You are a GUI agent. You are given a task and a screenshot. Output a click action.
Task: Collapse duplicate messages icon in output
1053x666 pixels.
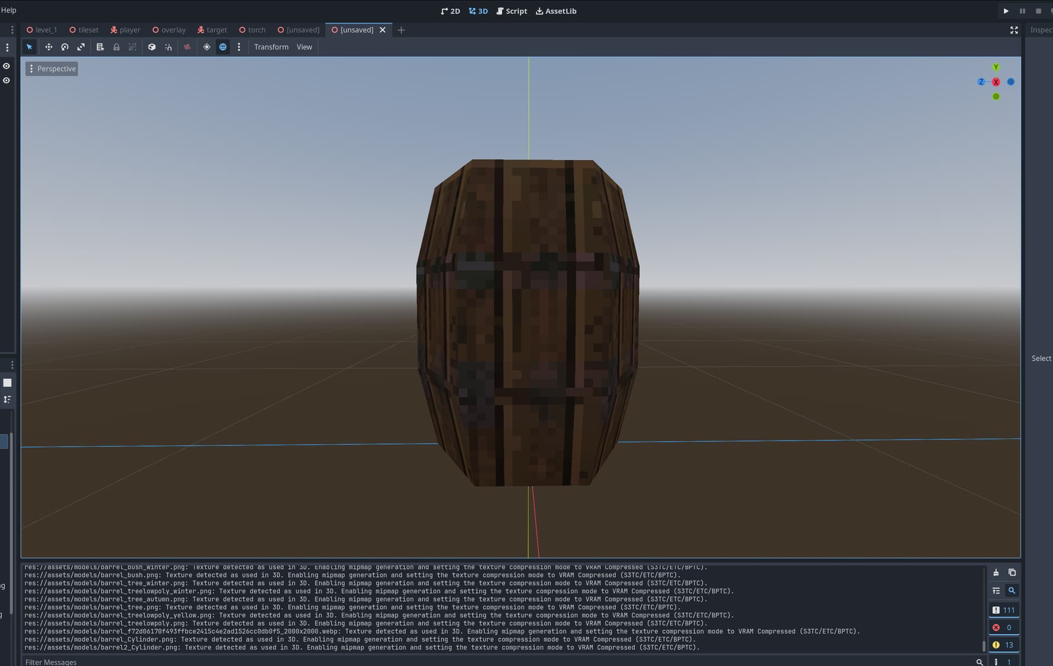996,591
